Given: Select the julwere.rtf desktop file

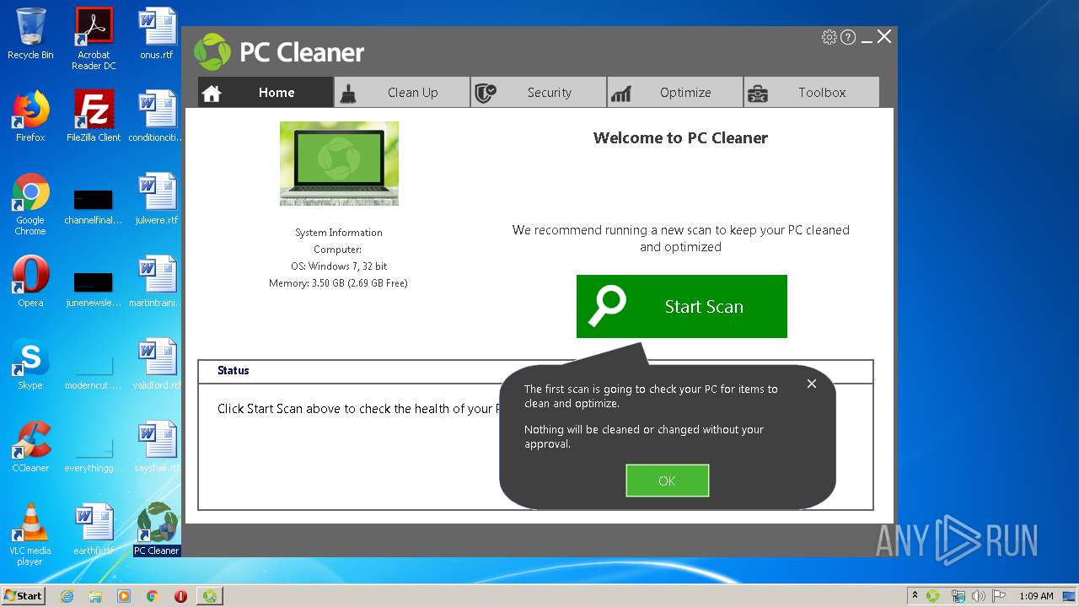Looking at the screenshot, I should [157, 199].
